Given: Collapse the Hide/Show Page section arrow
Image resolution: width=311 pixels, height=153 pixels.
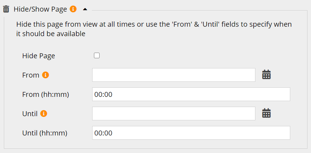Looking at the screenshot, I should click(85, 9).
